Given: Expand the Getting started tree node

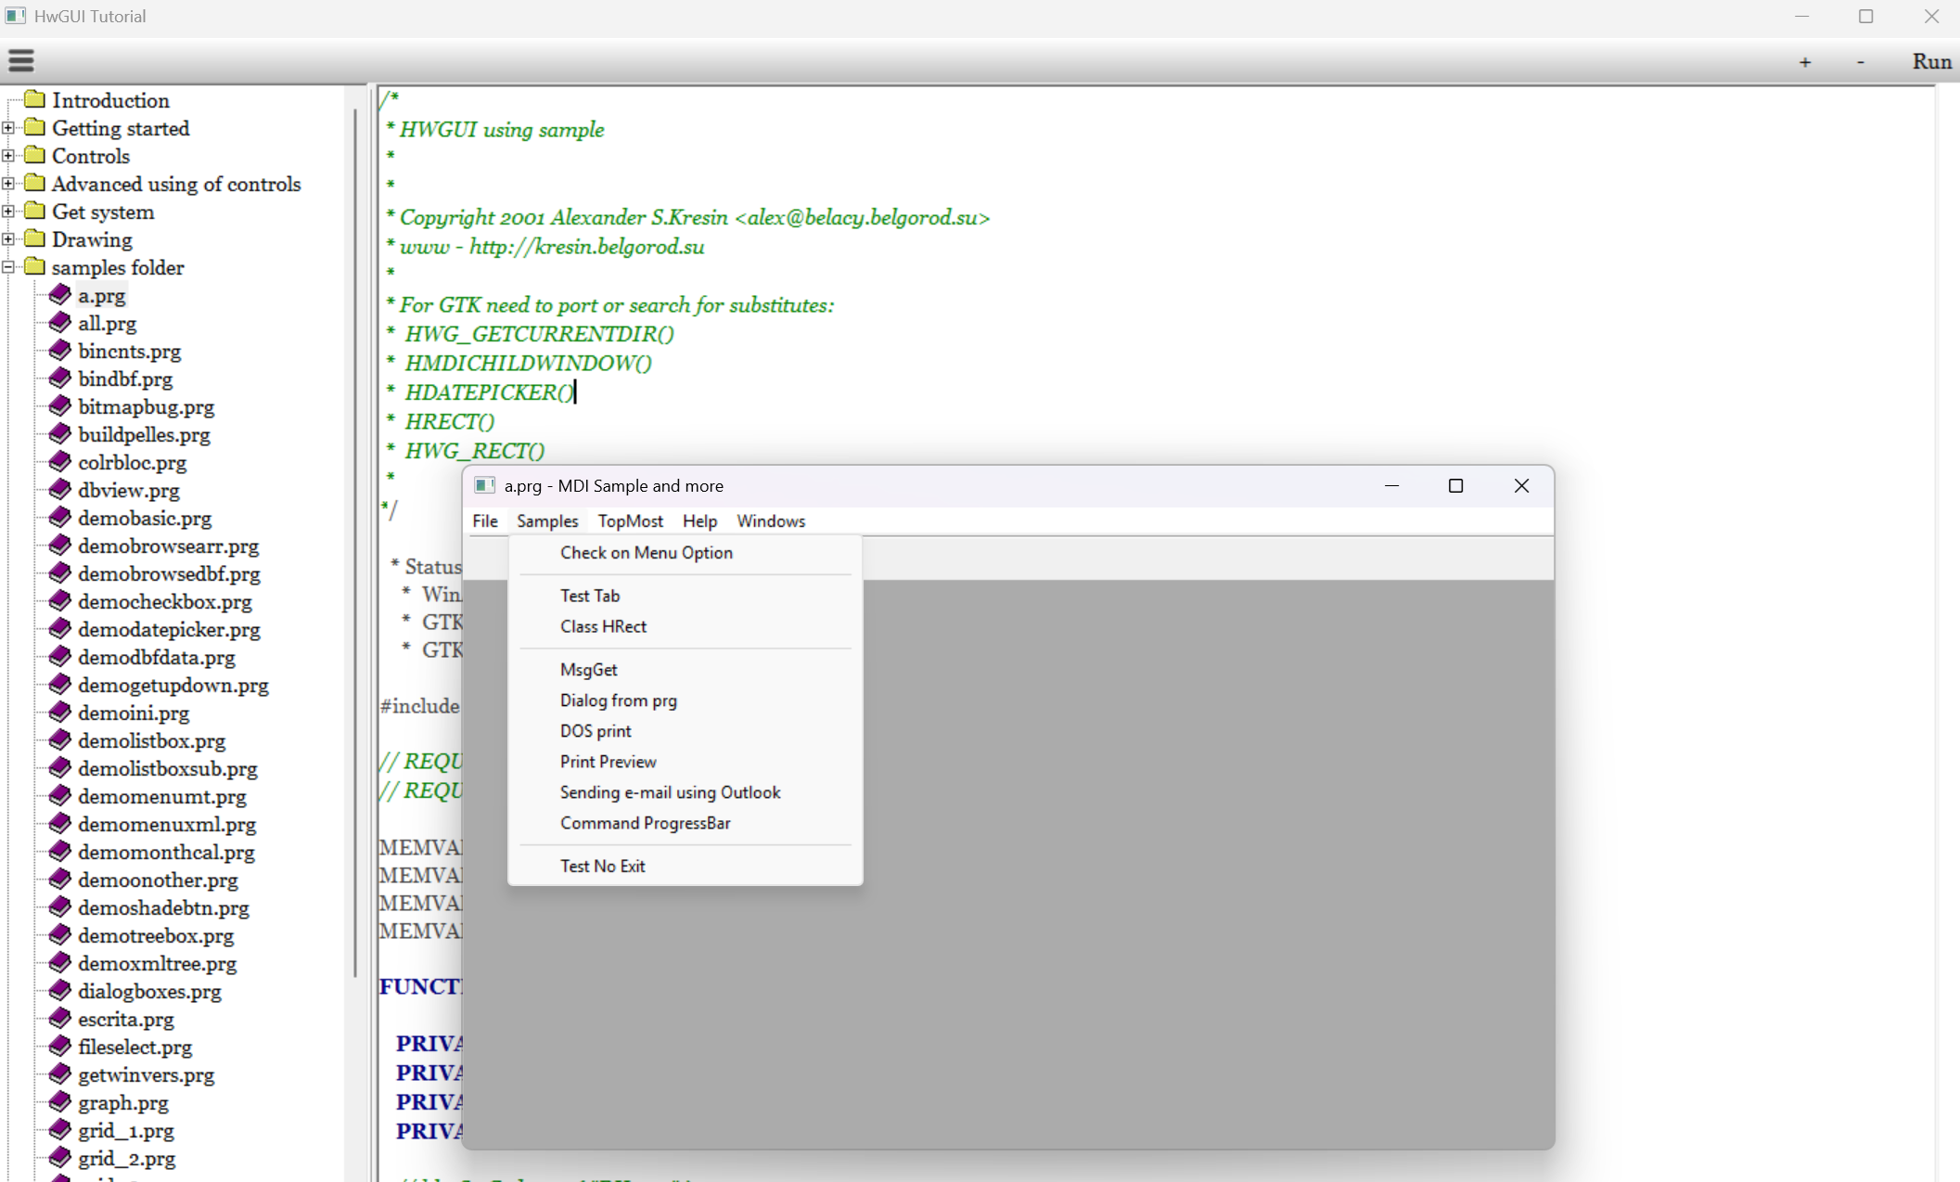Looking at the screenshot, I should pyautogui.click(x=8, y=128).
